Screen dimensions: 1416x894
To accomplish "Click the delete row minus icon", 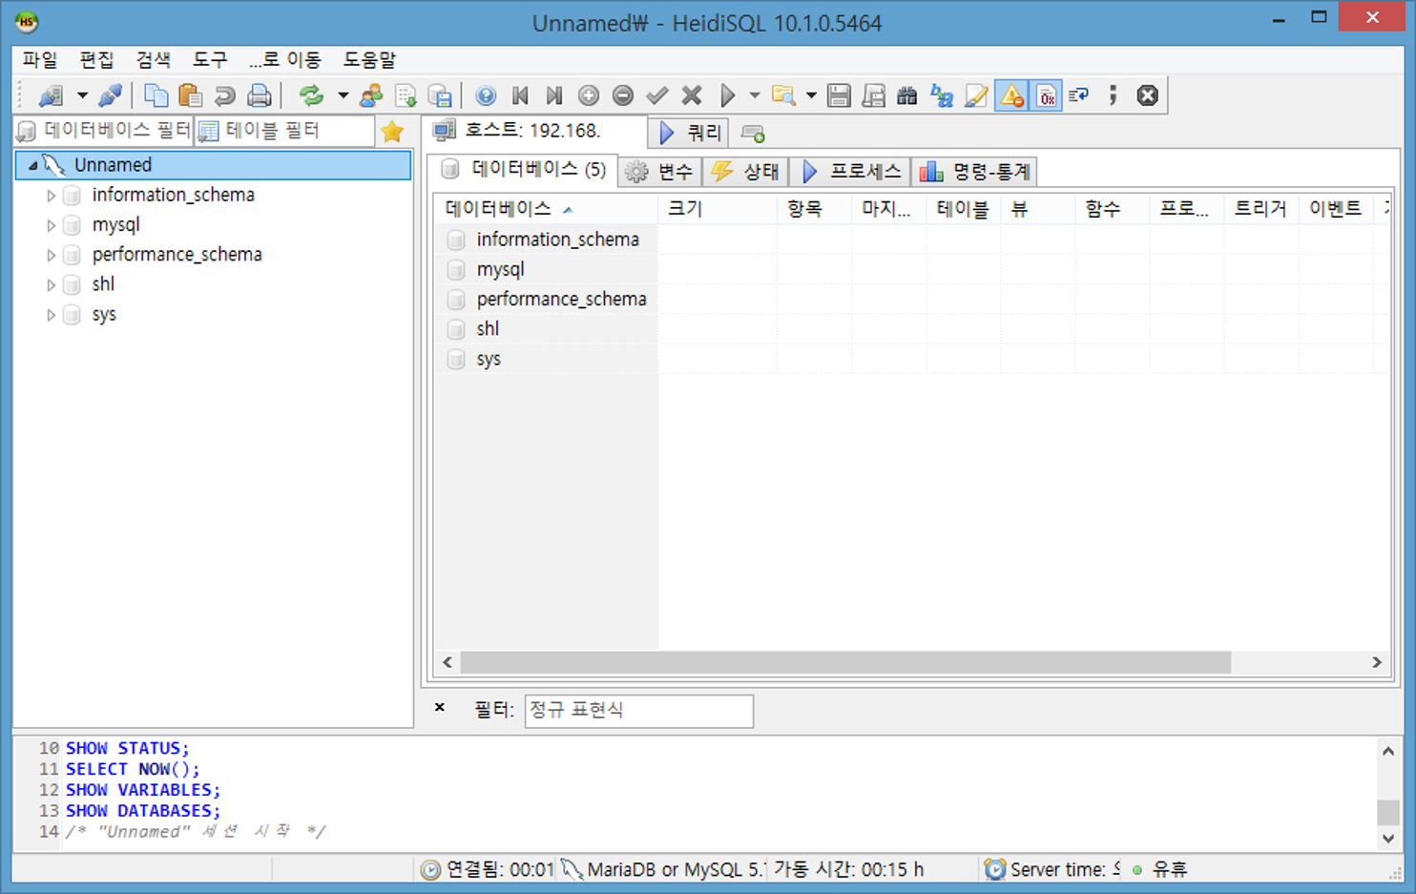I will tap(623, 95).
